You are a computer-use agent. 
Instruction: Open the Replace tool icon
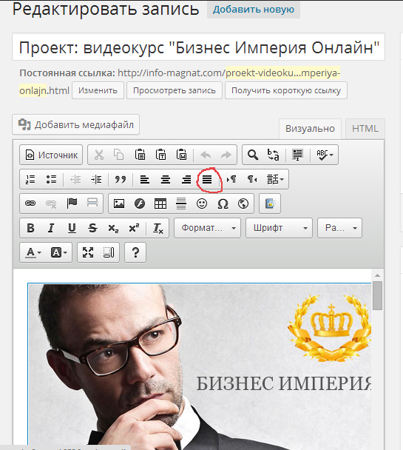click(x=273, y=155)
